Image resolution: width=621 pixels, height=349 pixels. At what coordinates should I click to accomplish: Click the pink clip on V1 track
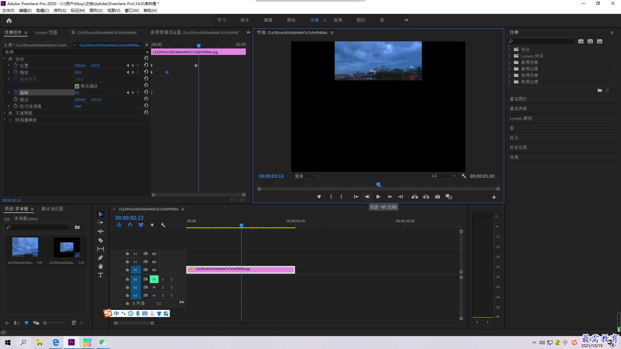240,270
